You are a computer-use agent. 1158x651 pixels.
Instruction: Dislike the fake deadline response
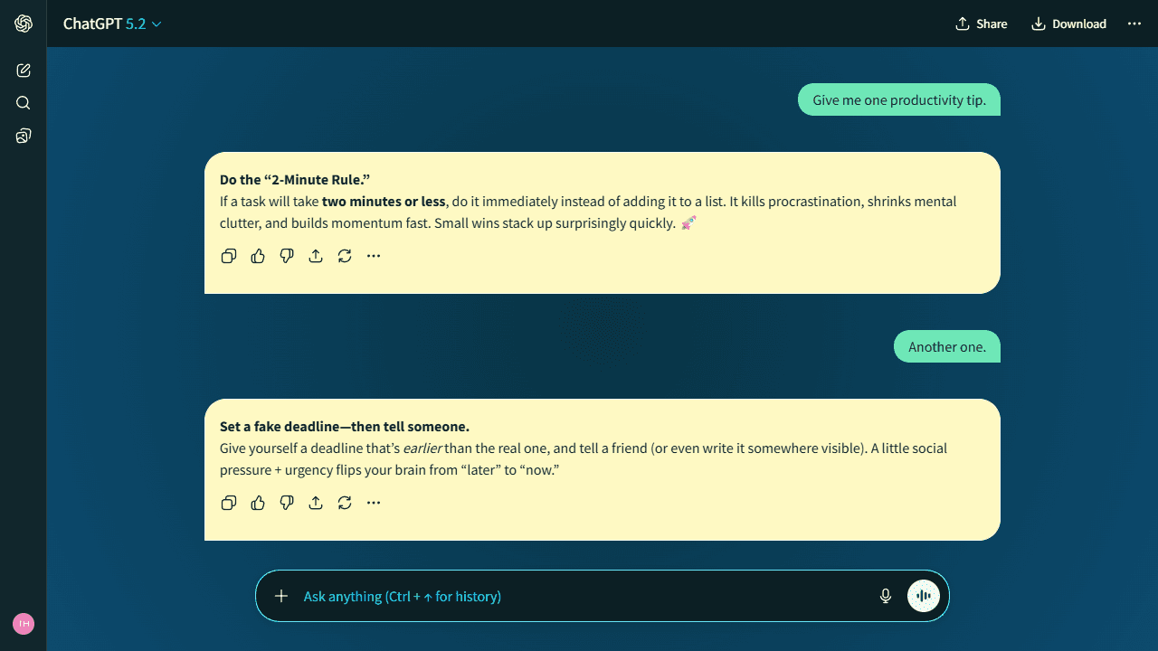pyautogui.click(x=287, y=503)
